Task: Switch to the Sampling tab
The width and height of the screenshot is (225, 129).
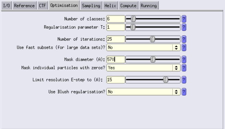Action: 91,6
